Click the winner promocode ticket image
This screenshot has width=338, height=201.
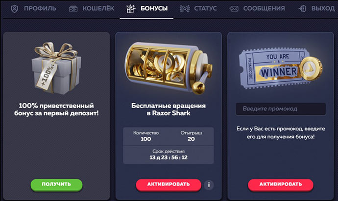point(281,68)
